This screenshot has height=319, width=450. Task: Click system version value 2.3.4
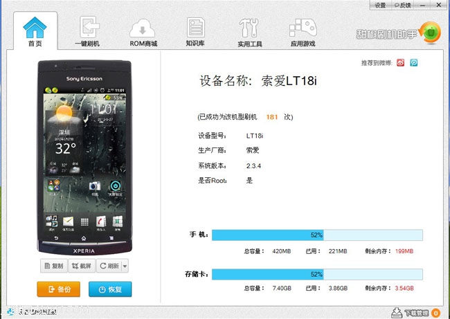click(253, 166)
